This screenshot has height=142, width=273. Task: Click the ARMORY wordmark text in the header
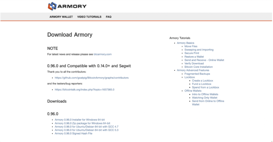pos(72,6)
